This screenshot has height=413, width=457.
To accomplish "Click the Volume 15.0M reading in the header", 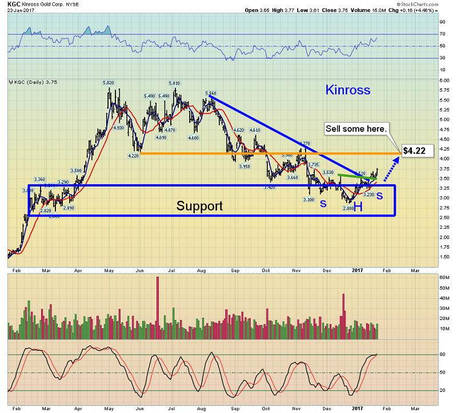I will 368,10.
